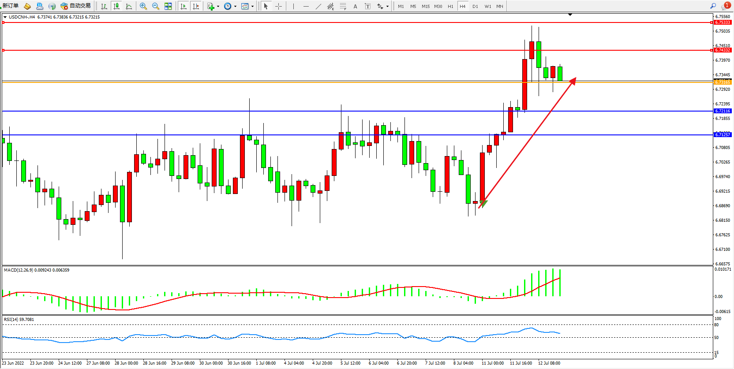Switch timeframe to M15
This screenshot has width=734, height=369.
pyautogui.click(x=425, y=6)
